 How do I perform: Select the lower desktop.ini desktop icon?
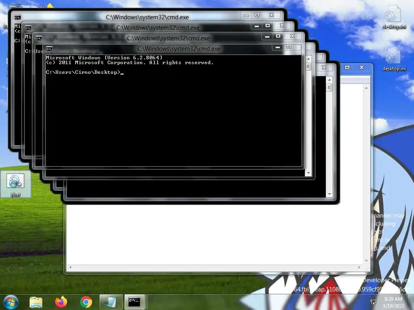tap(394, 59)
